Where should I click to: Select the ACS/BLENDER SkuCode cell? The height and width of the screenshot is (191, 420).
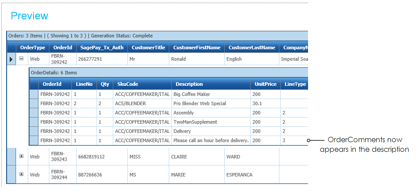tap(142, 103)
